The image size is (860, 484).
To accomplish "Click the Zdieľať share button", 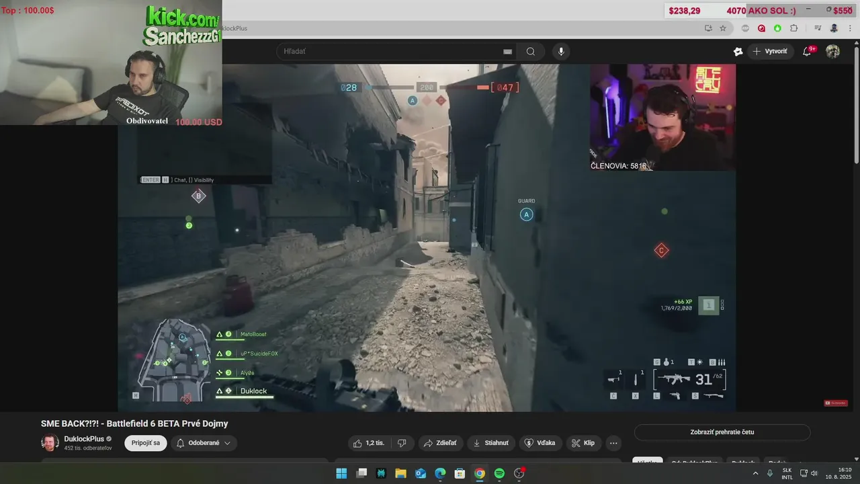I will click(x=440, y=443).
